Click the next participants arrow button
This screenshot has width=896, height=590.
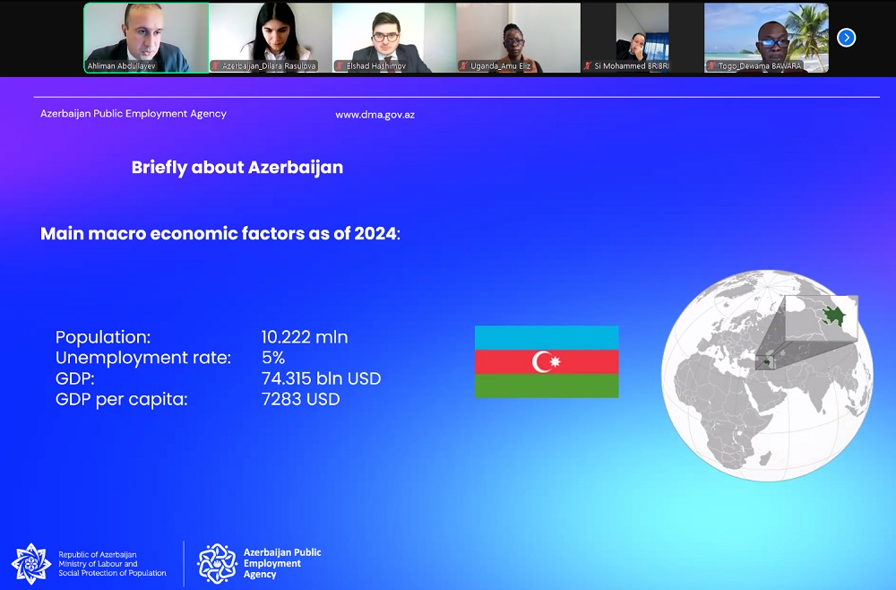point(846,38)
